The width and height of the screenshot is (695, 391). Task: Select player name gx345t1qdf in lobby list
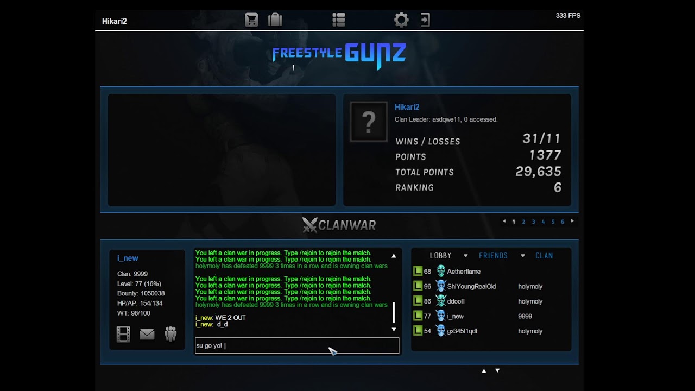pos(462,331)
